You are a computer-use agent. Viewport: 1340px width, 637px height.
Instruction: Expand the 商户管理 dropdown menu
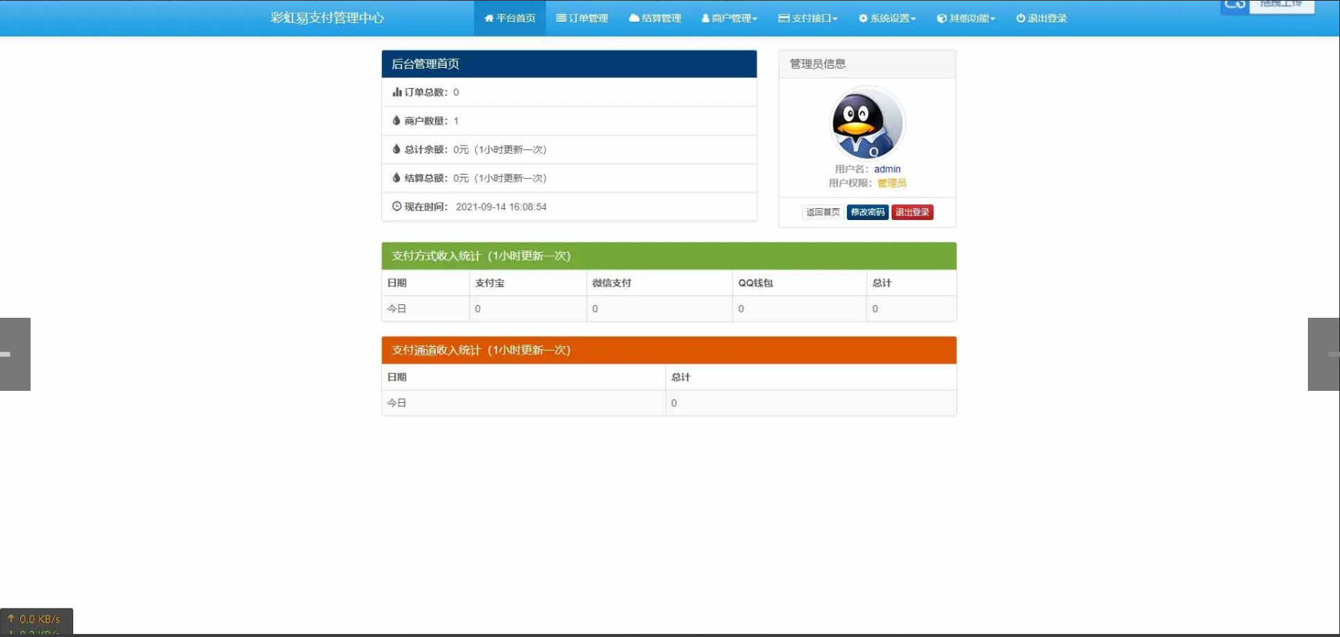[x=729, y=18]
